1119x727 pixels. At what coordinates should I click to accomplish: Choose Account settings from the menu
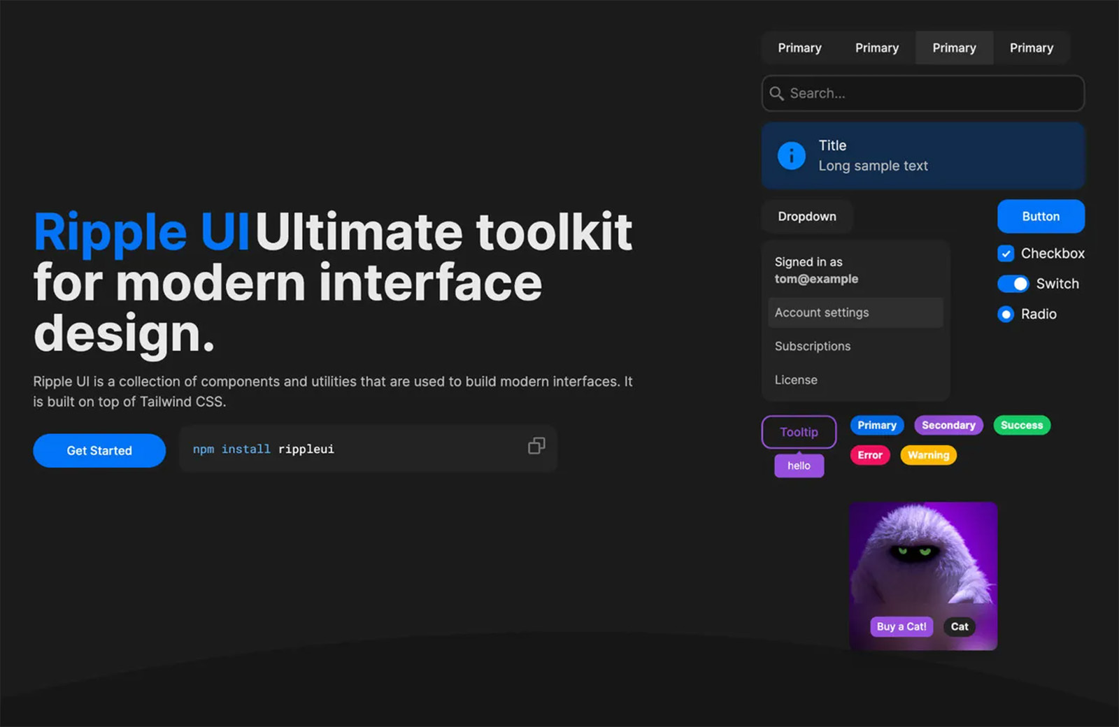click(x=855, y=313)
